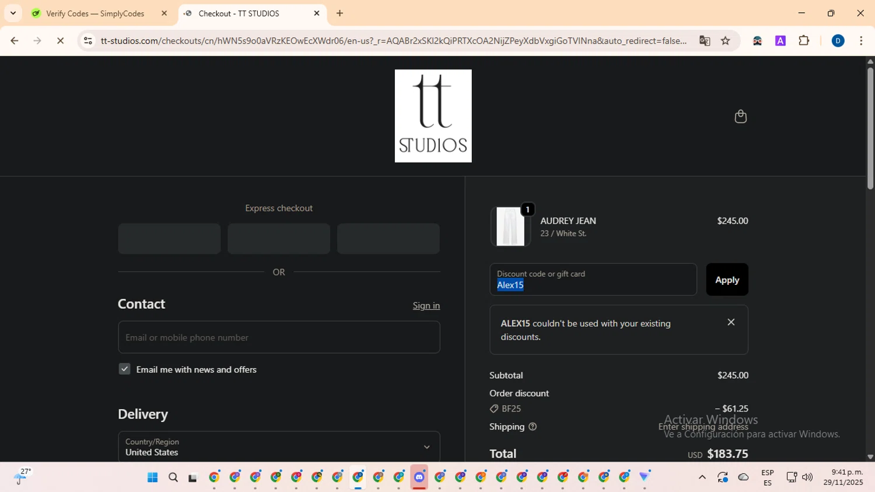875x492 pixels.
Task: Open Windows taskbar search
Action: point(173,477)
